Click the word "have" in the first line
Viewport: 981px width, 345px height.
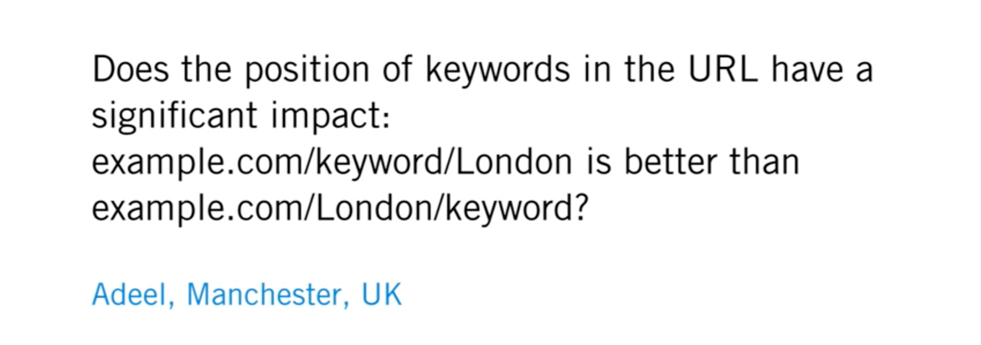click(807, 69)
